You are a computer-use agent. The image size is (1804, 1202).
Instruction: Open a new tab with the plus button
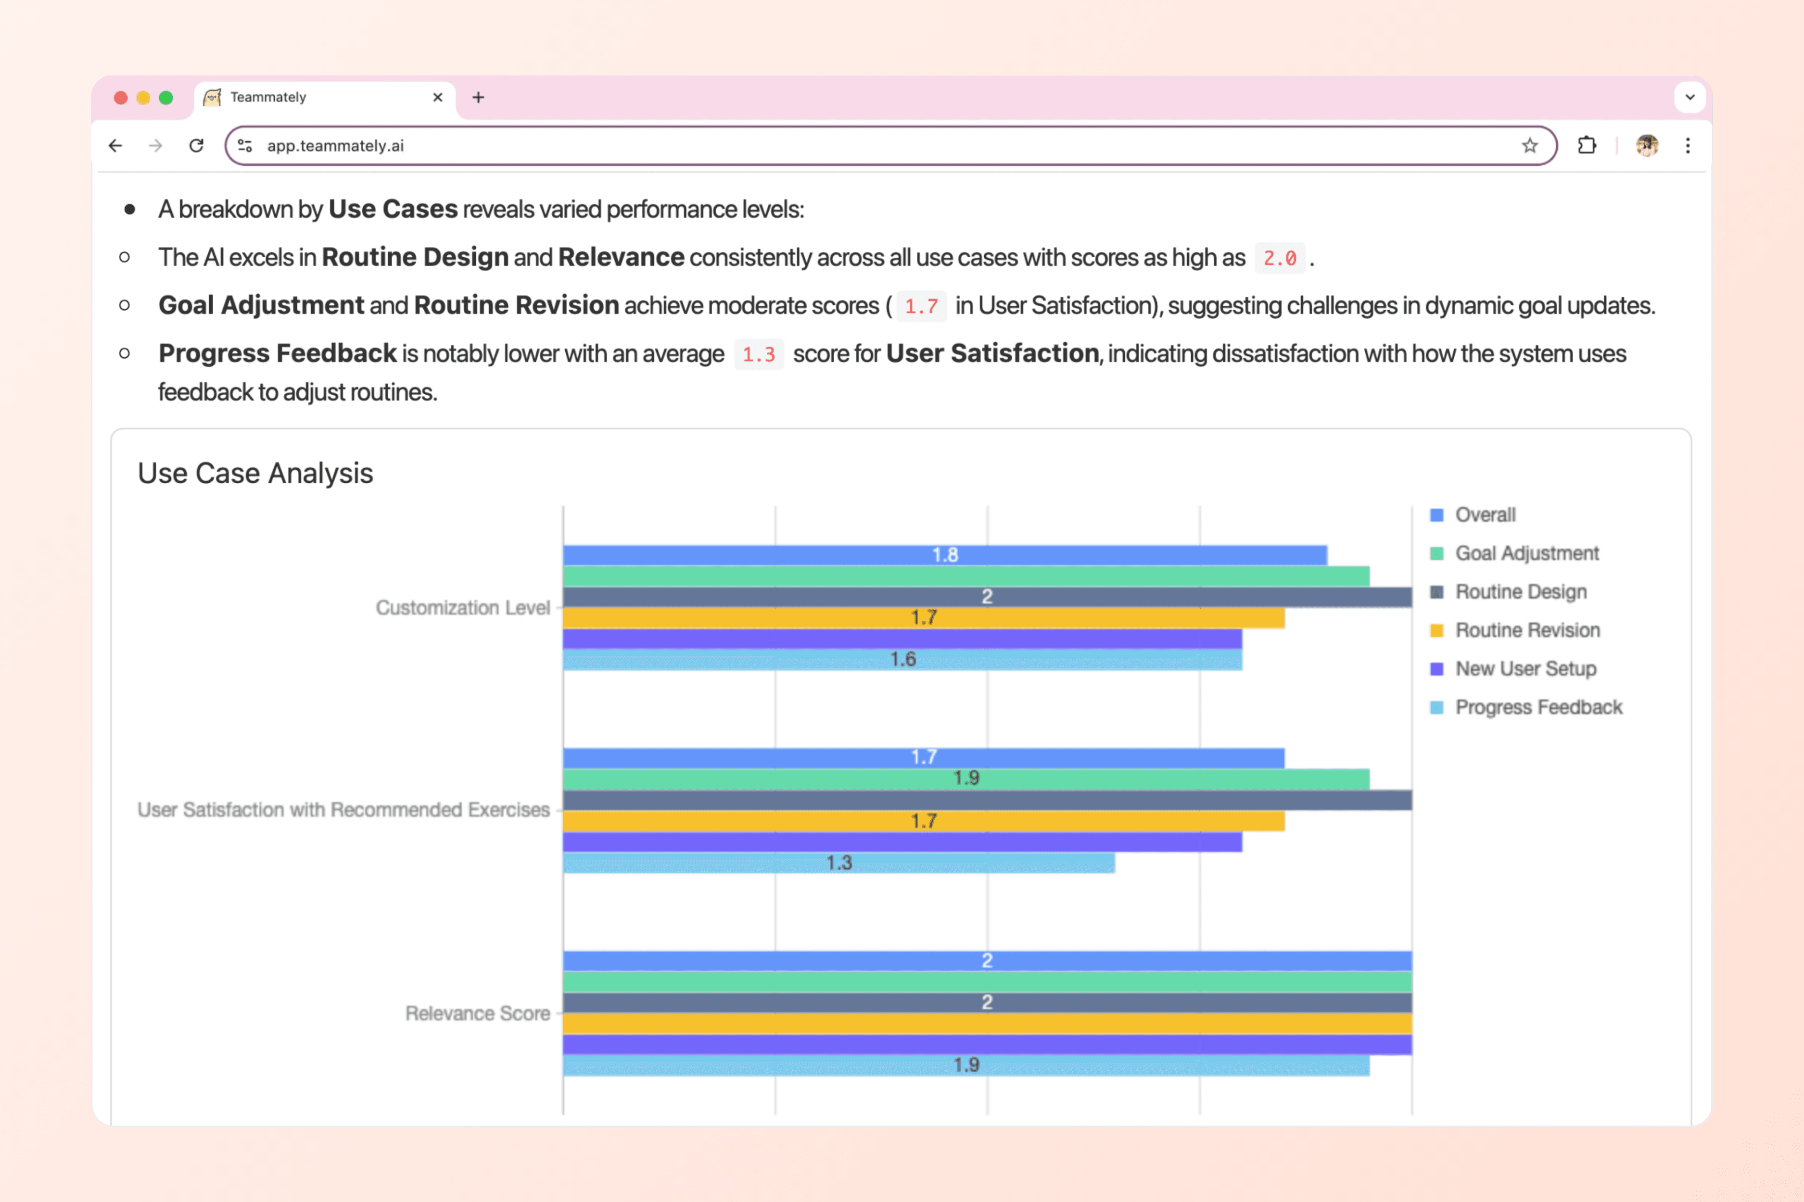click(x=478, y=97)
